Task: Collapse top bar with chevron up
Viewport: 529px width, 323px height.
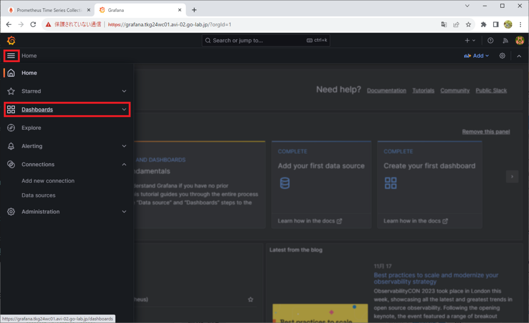Action: click(x=519, y=56)
